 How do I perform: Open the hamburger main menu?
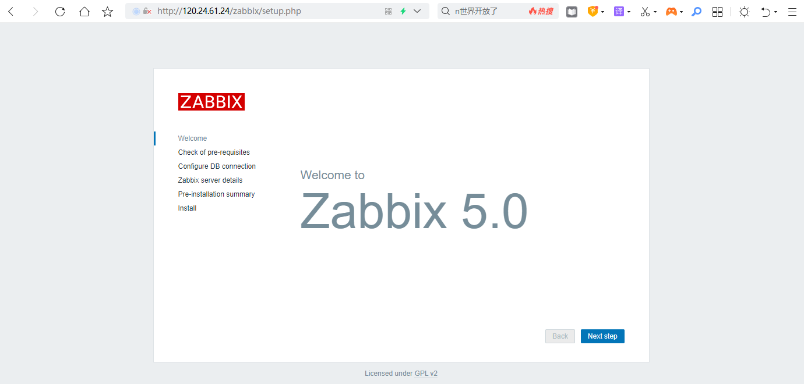click(x=792, y=12)
